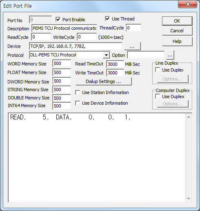Click the Read TimeOut input field
The height and width of the screenshot is (211, 200).
(x=115, y=64)
